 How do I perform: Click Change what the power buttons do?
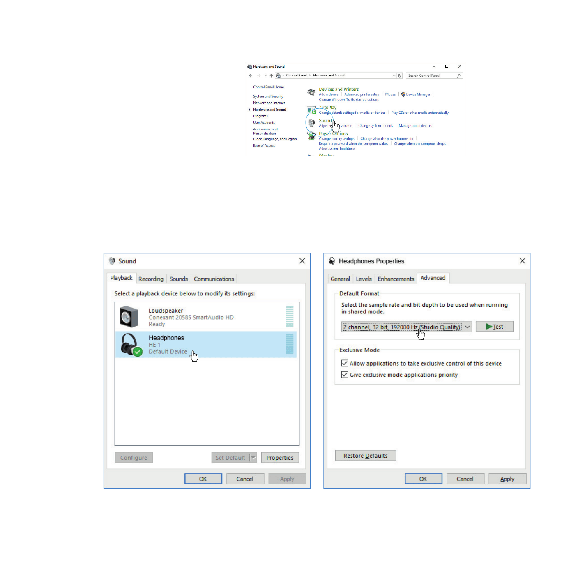pyautogui.click(x=387, y=139)
